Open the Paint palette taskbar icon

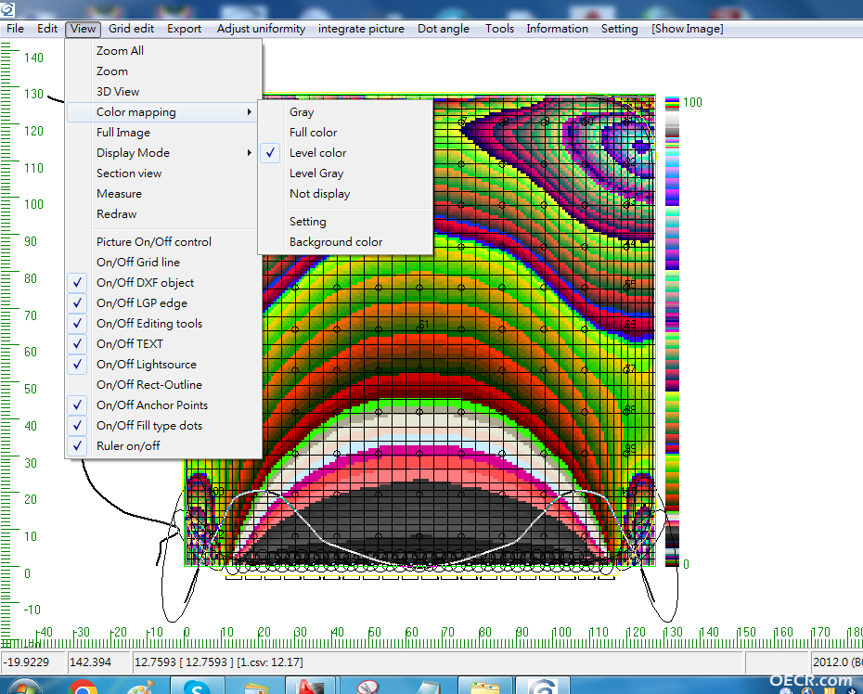(x=141, y=688)
